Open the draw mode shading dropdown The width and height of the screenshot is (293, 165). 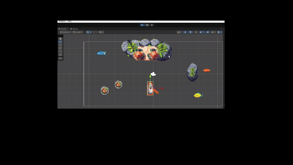pos(179,32)
